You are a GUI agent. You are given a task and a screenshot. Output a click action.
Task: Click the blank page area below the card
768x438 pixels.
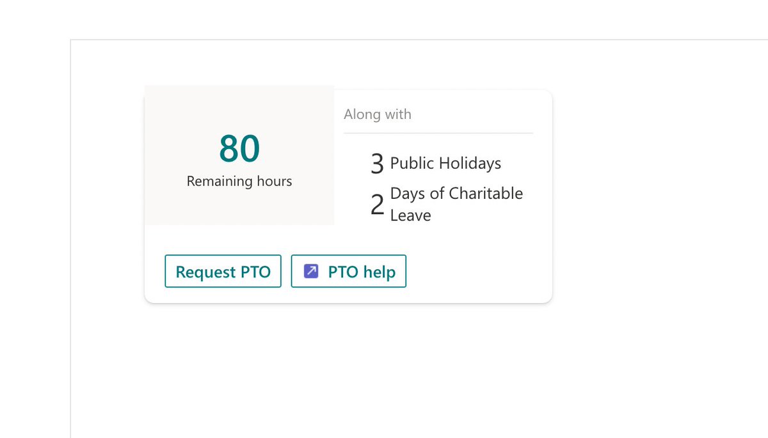(349, 371)
